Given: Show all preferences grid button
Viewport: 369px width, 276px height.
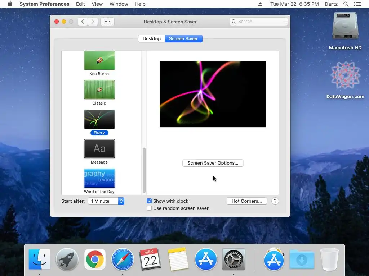Looking at the screenshot, I should coord(107,22).
